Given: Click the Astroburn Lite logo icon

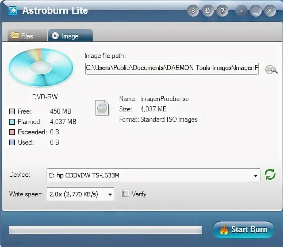Looking at the screenshot, I should [x=13, y=11].
